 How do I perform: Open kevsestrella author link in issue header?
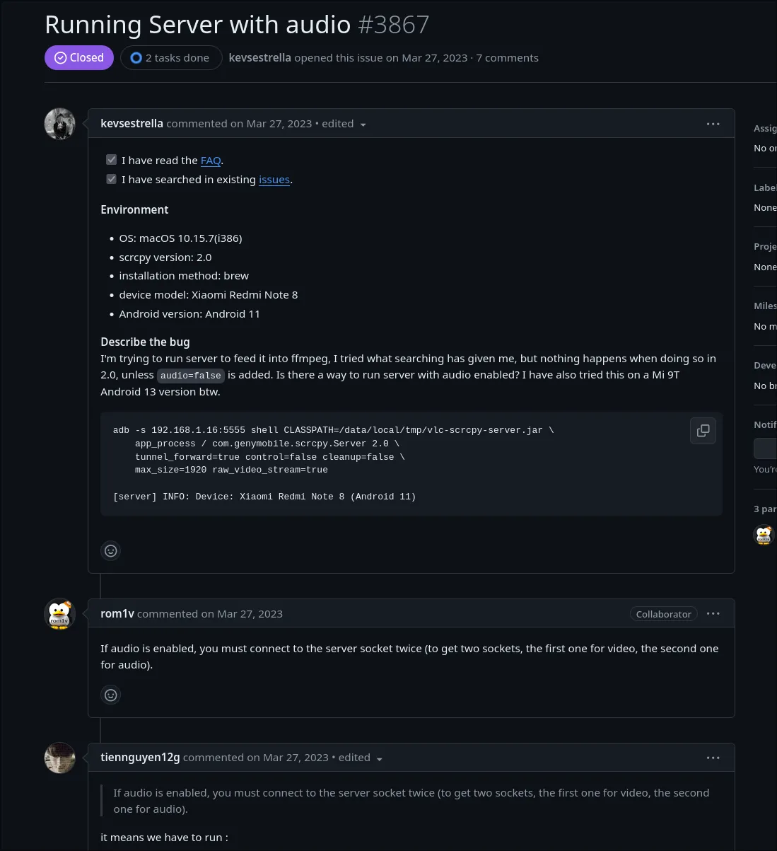(259, 58)
